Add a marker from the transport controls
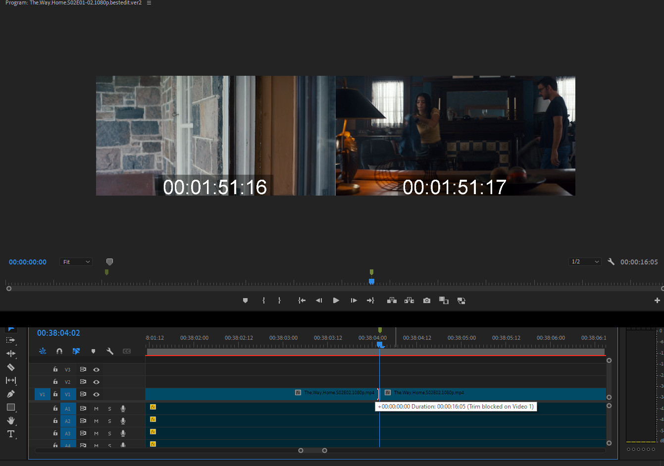 [245, 301]
